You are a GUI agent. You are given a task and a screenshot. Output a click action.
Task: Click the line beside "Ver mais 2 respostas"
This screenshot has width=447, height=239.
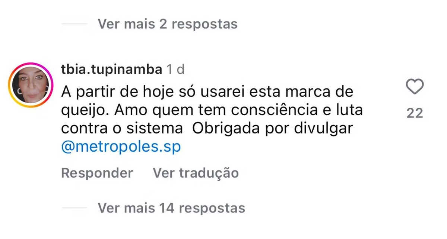(x=74, y=24)
